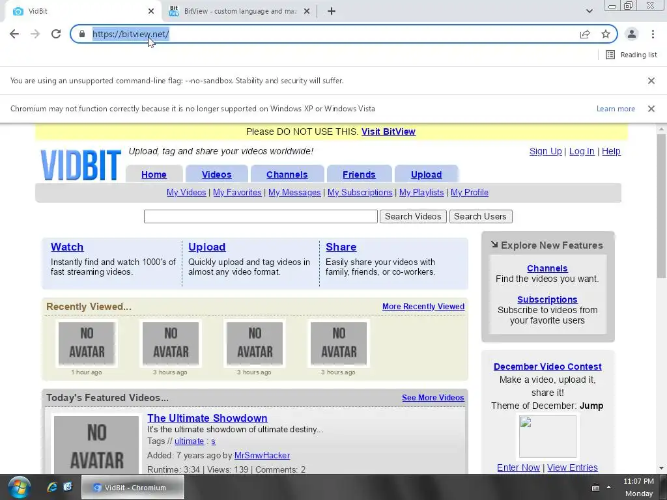Image resolution: width=667 pixels, height=500 pixels.
Task: Open the Chromium three-dot menu
Action: [653, 34]
